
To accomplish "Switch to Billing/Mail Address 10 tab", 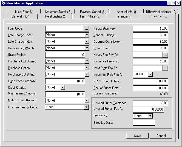I will click(161, 11).
